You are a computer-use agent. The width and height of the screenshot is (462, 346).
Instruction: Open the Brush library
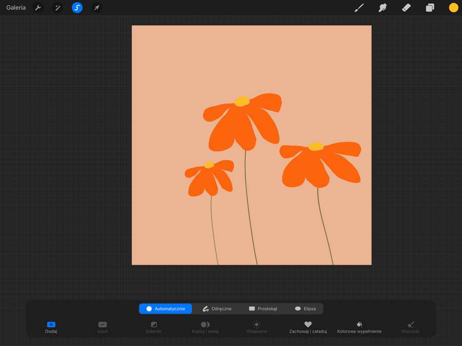click(x=359, y=7)
